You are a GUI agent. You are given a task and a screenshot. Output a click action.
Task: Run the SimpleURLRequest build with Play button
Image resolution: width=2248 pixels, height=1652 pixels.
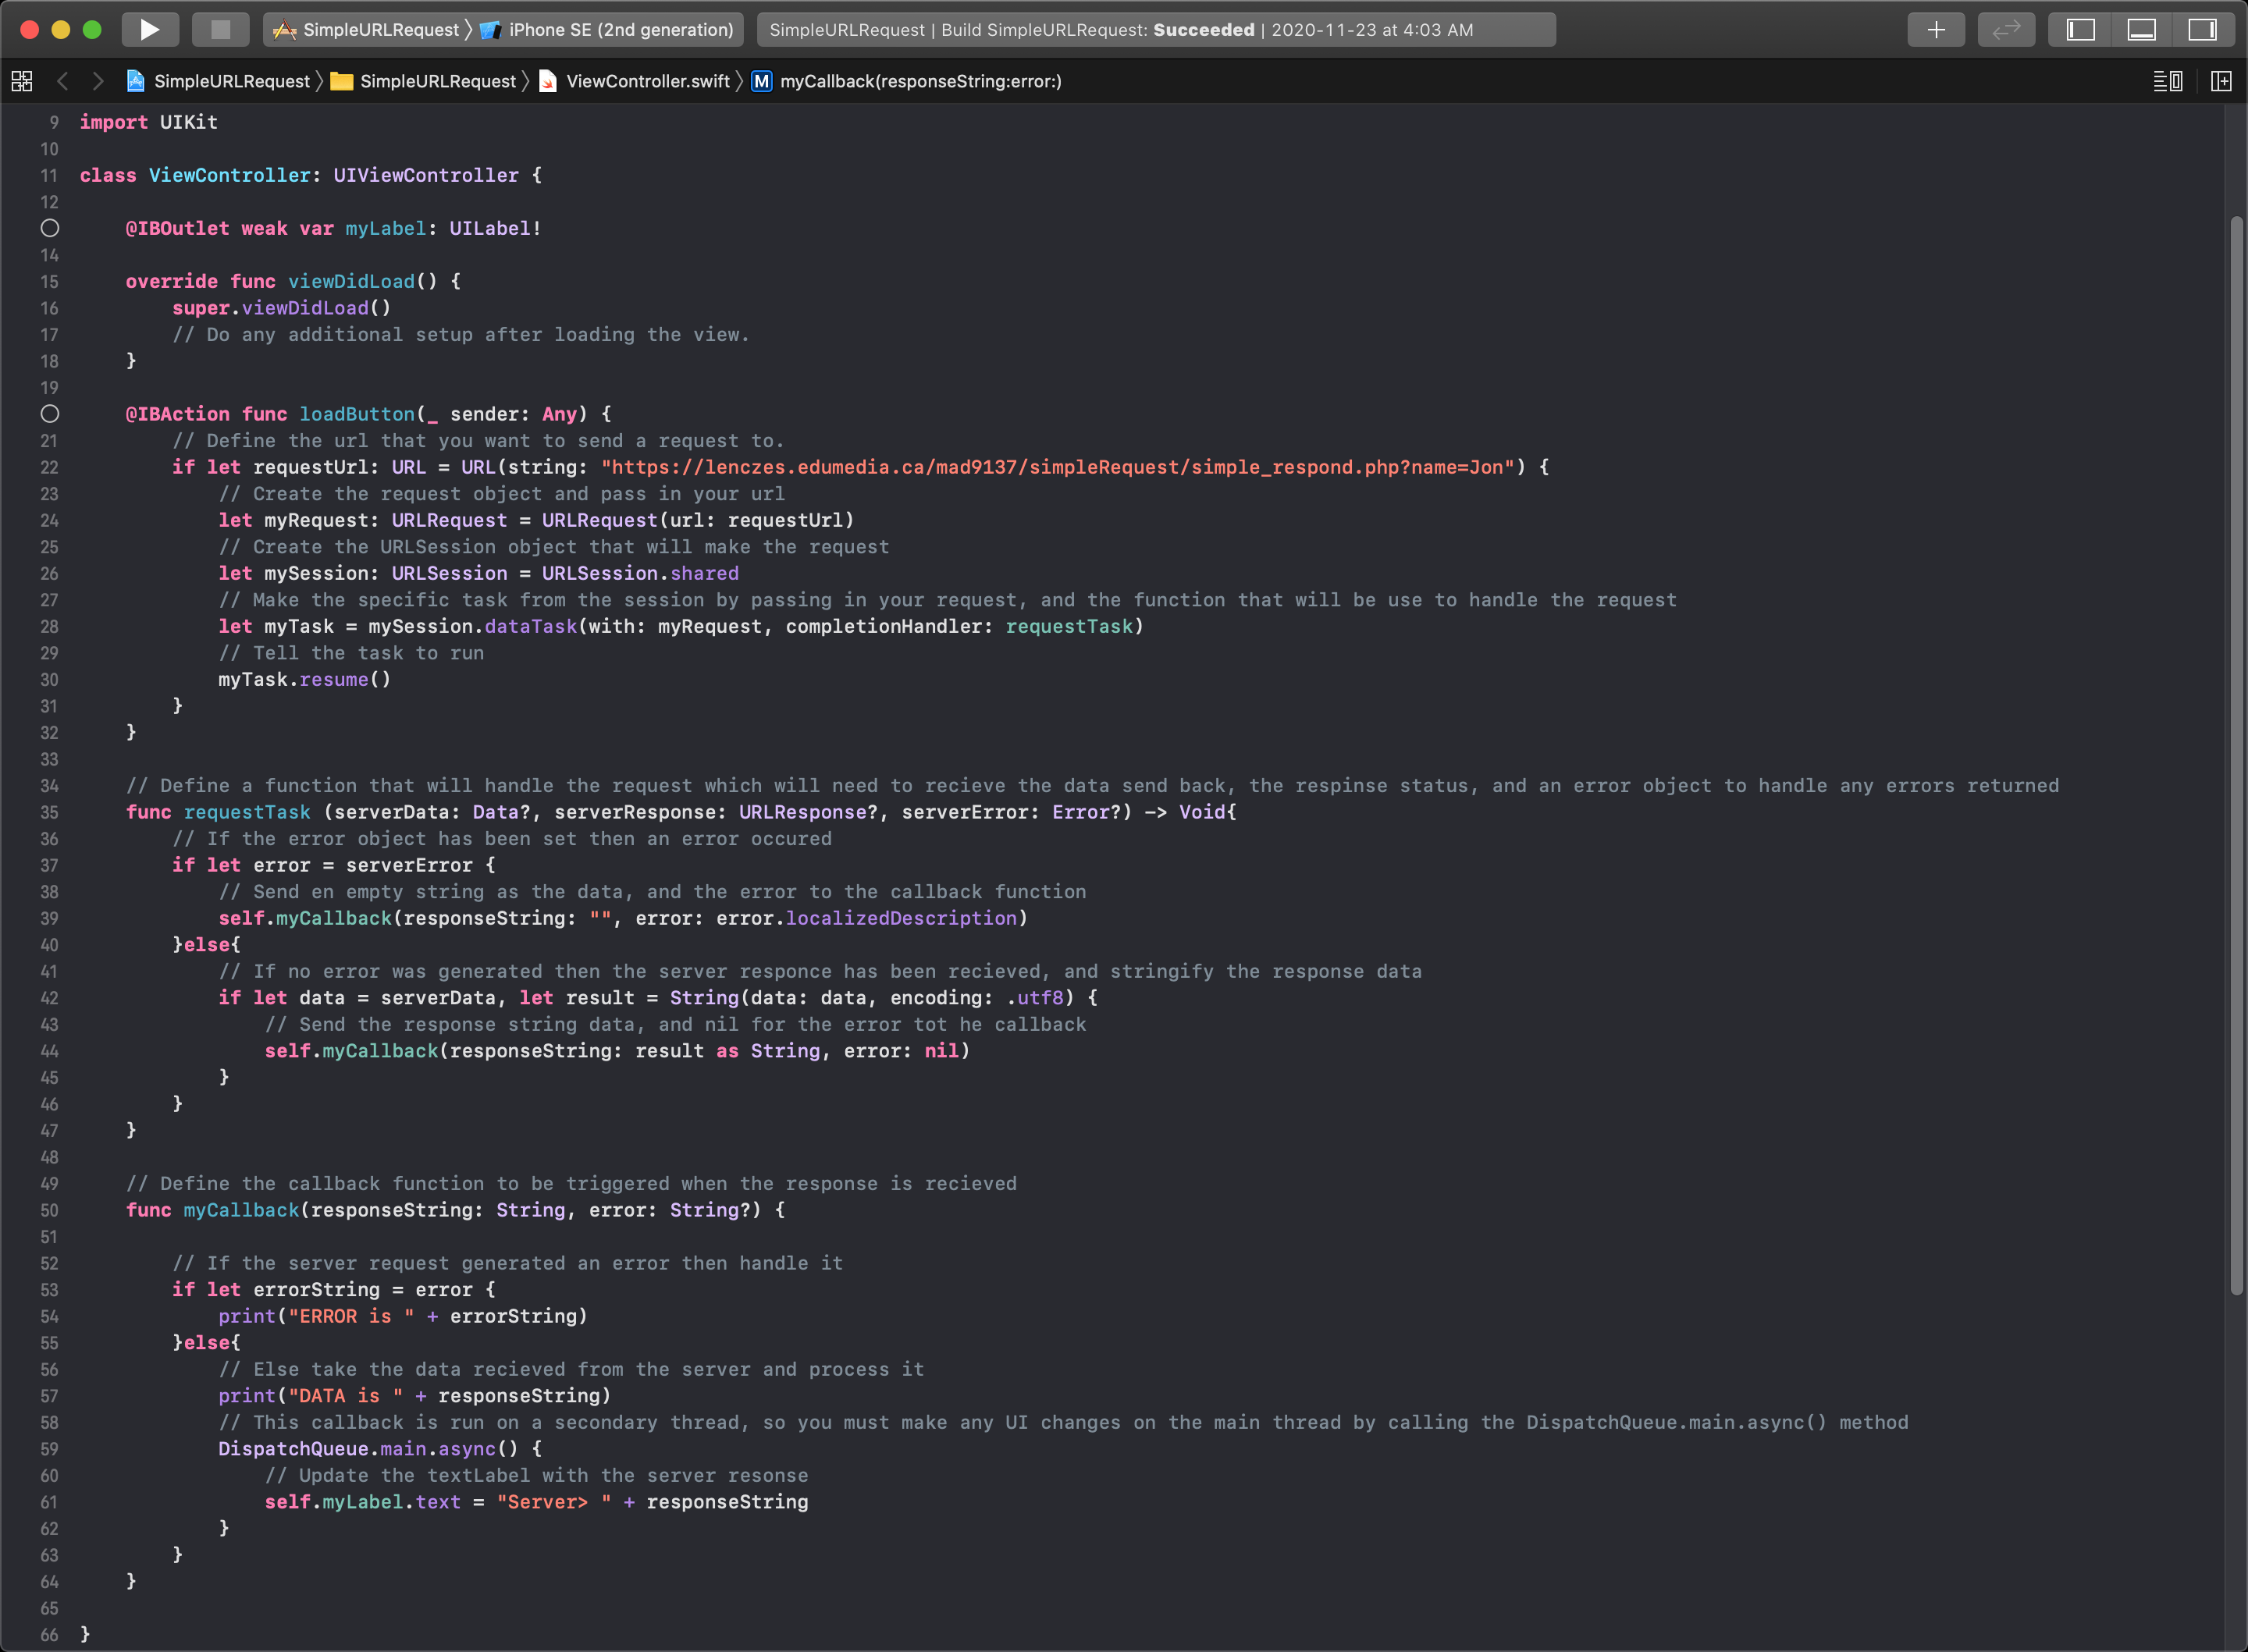coord(150,30)
